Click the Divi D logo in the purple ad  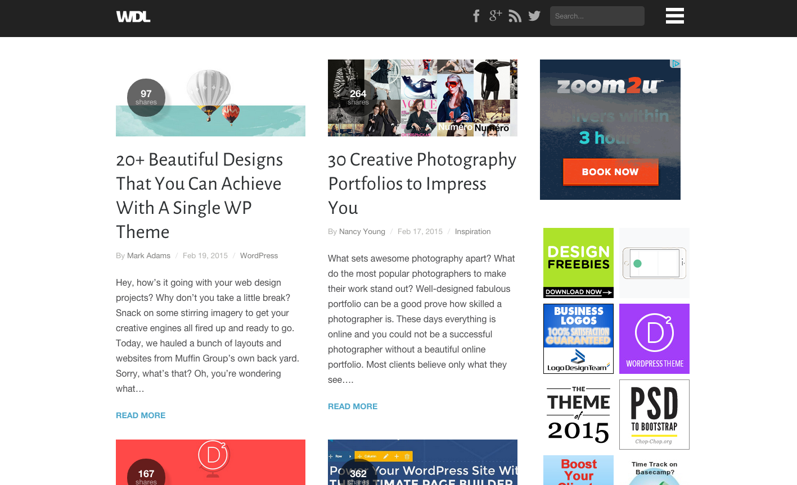[654, 333]
